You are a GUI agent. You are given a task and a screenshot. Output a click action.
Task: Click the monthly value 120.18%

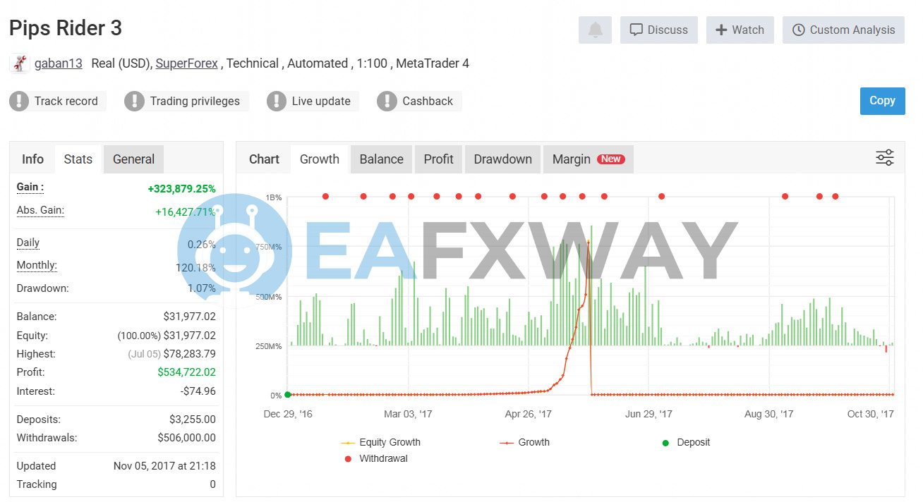[x=196, y=268]
